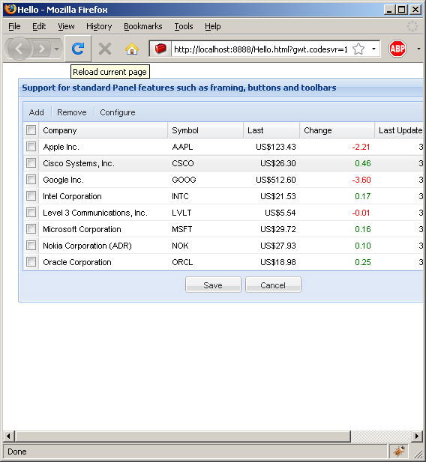Image resolution: width=426 pixels, height=462 pixels.
Task: Click the horizontal scrollbar thumb
Action: [183, 436]
